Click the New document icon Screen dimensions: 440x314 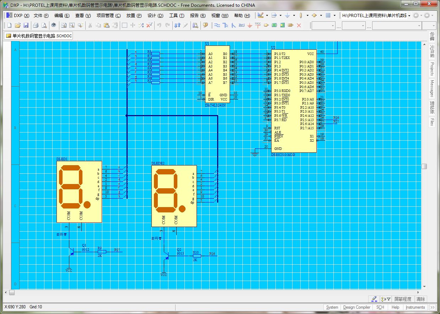click(x=10, y=25)
